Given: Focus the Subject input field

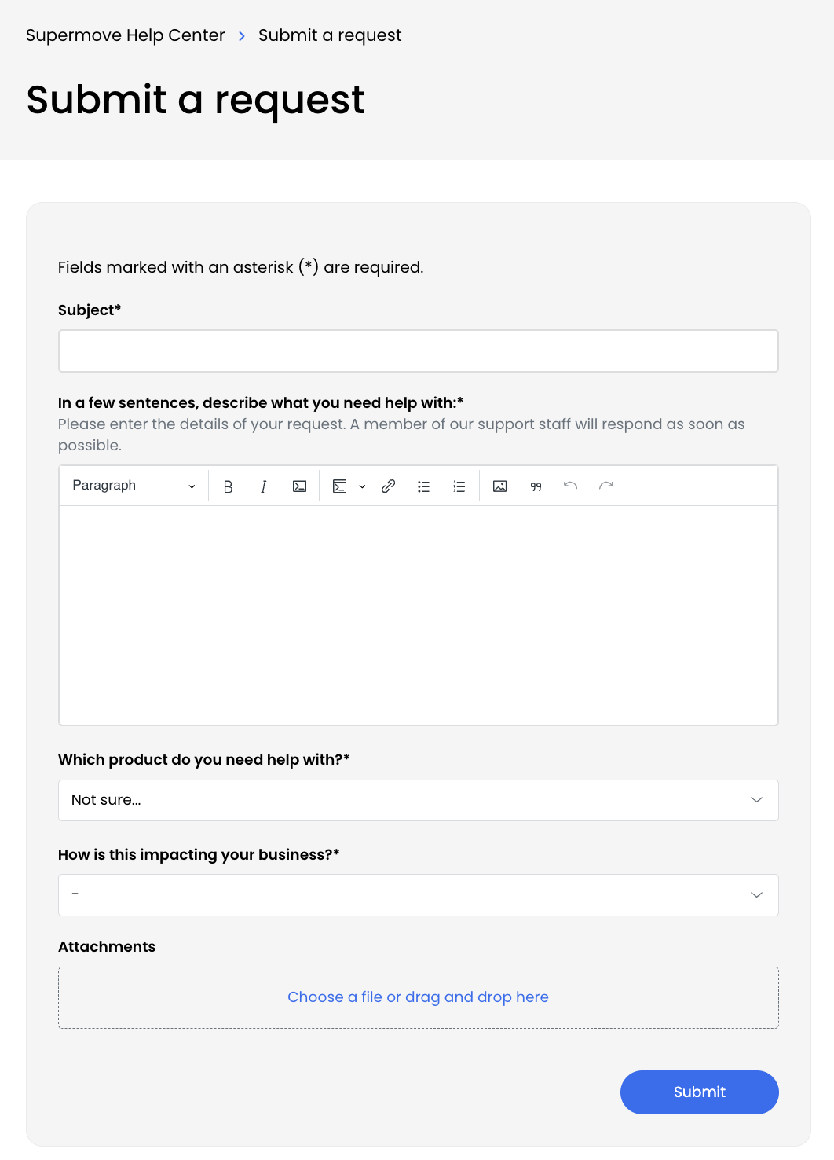Looking at the screenshot, I should [418, 351].
